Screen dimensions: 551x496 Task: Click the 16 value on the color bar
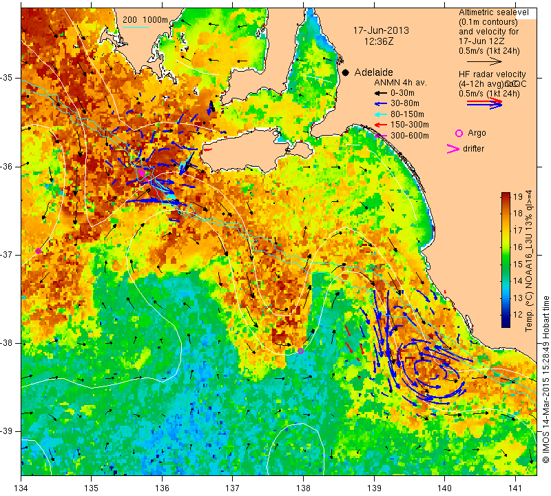(x=518, y=247)
